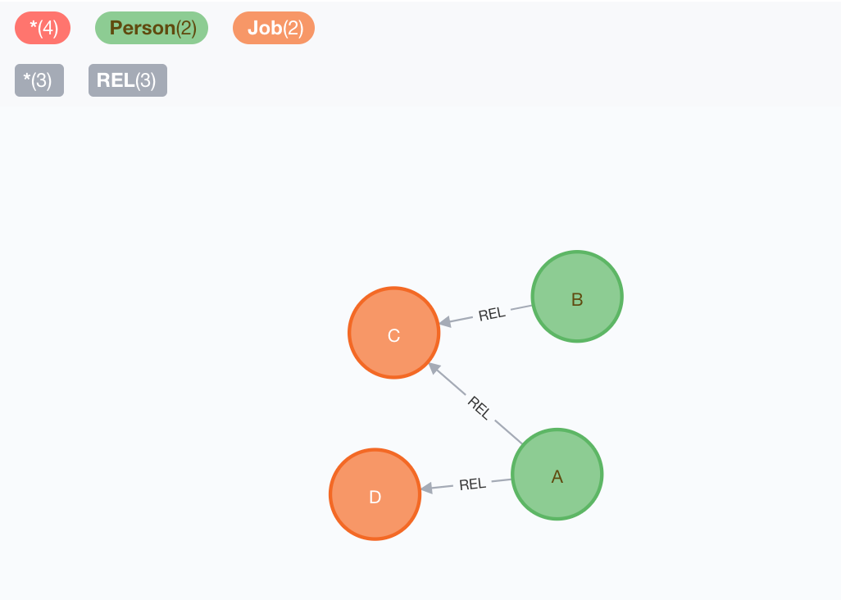The width and height of the screenshot is (841, 600).
Task: Select the Job(2) node label filter
Action: point(273,27)
